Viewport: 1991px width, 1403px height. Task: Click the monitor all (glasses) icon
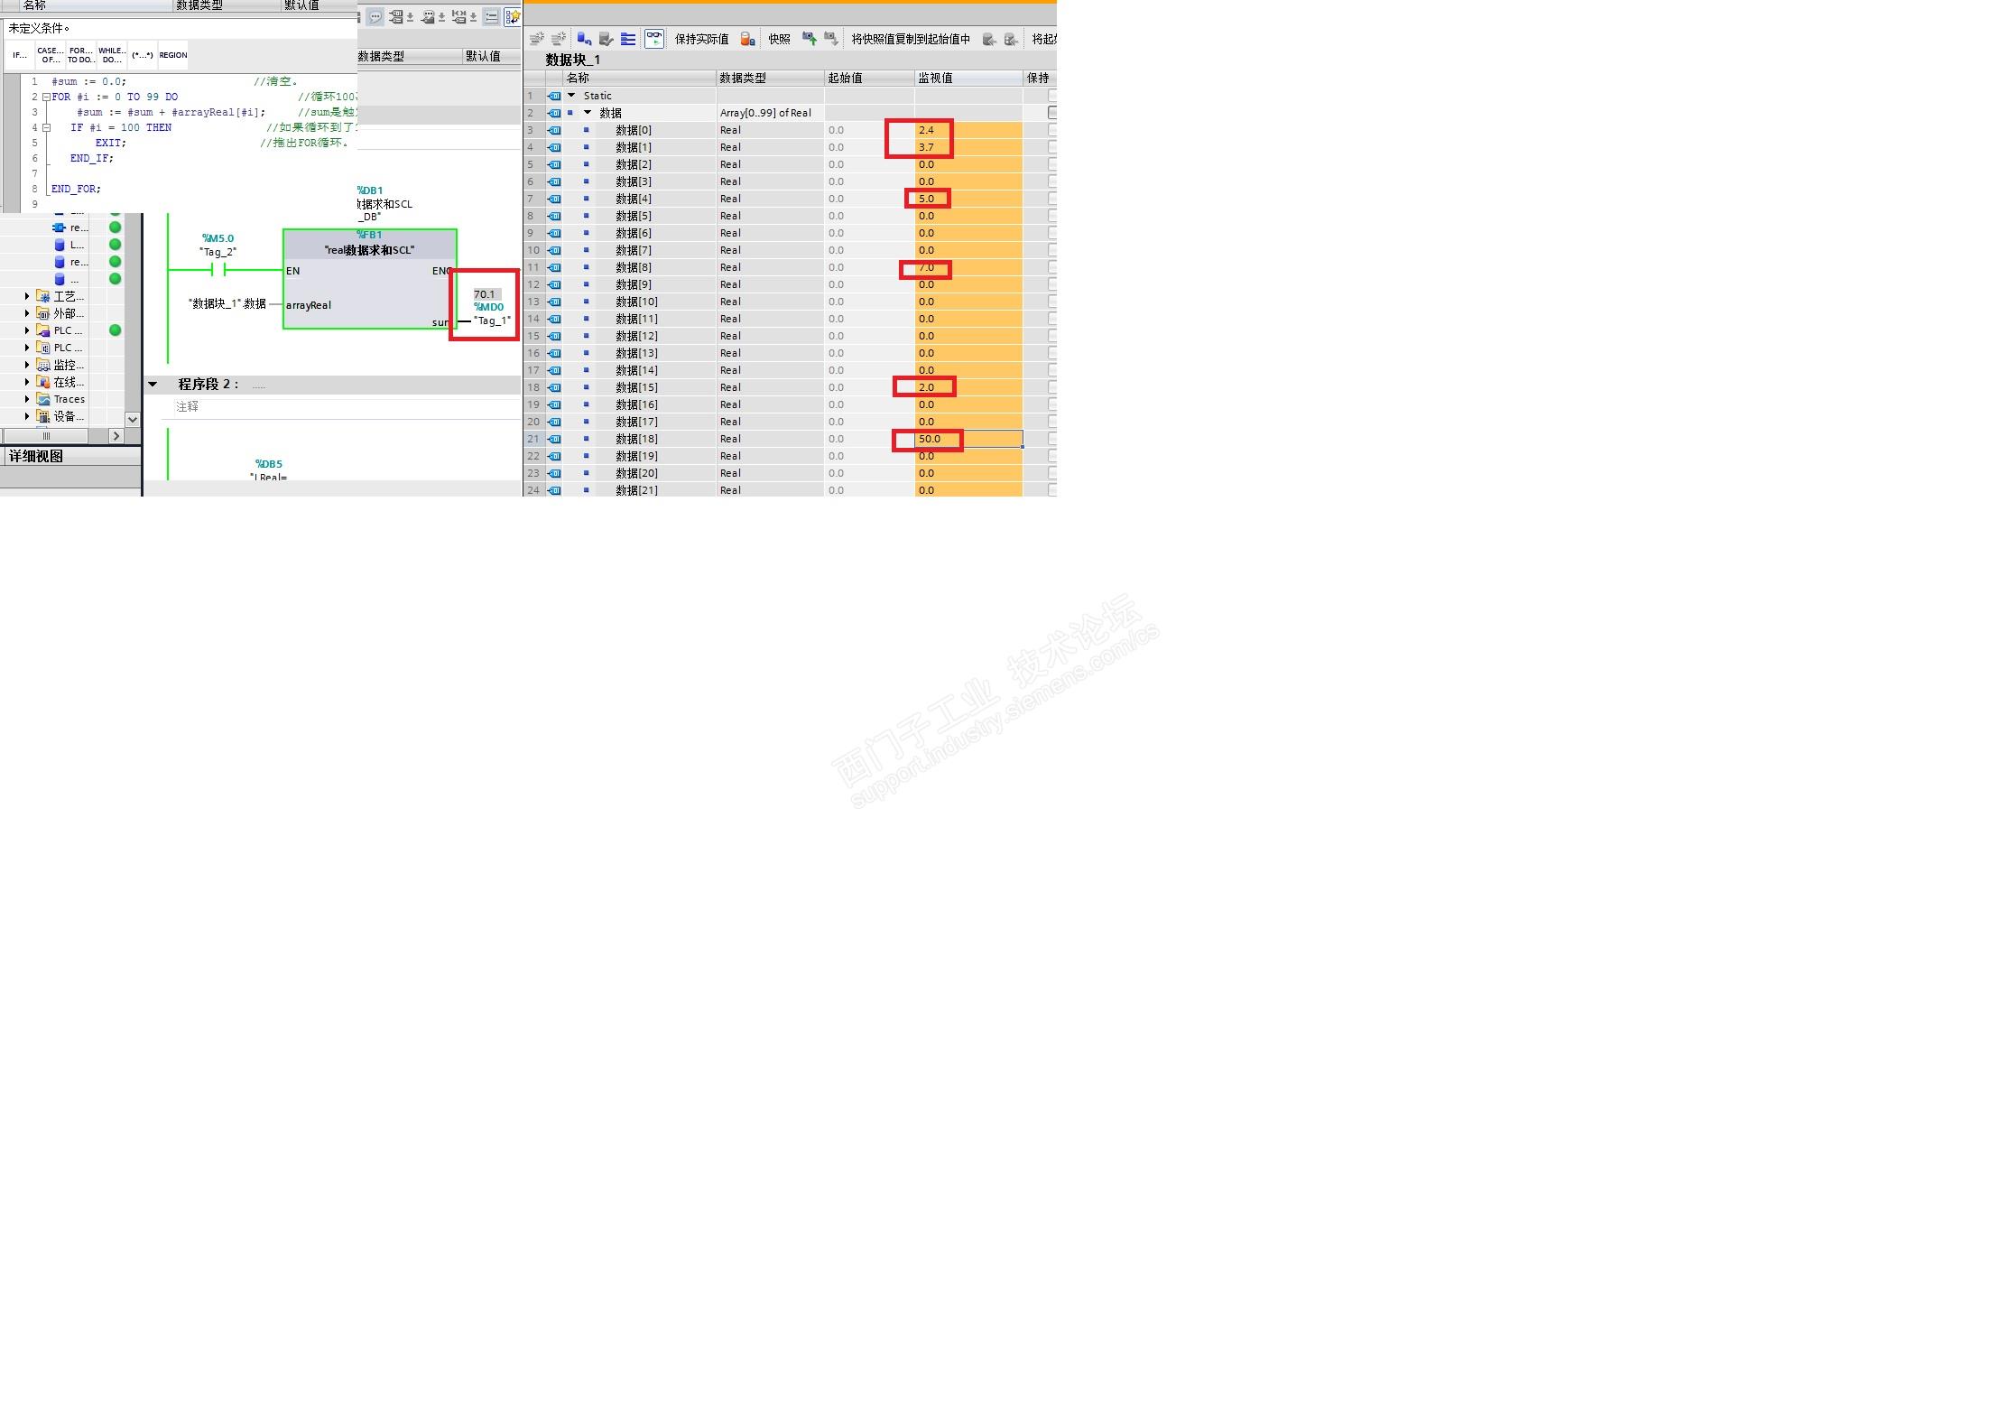coord(654,39)
